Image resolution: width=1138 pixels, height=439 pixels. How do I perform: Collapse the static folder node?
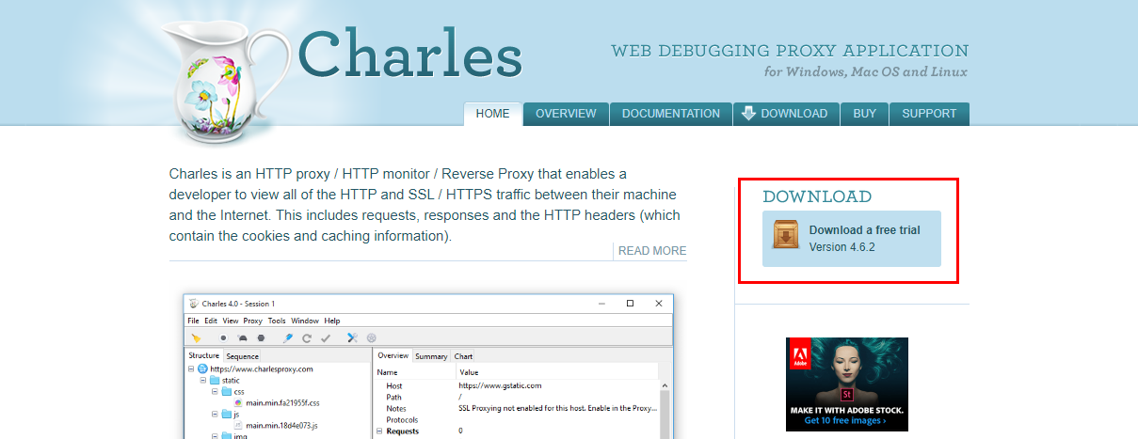click(x=202, y=381)
